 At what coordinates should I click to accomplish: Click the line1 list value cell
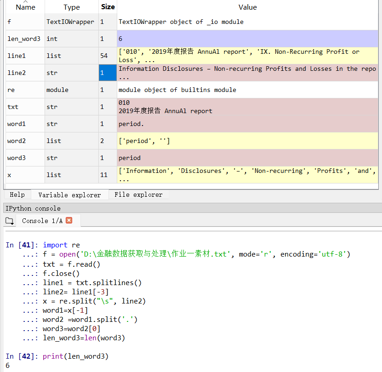coord(247,56)
